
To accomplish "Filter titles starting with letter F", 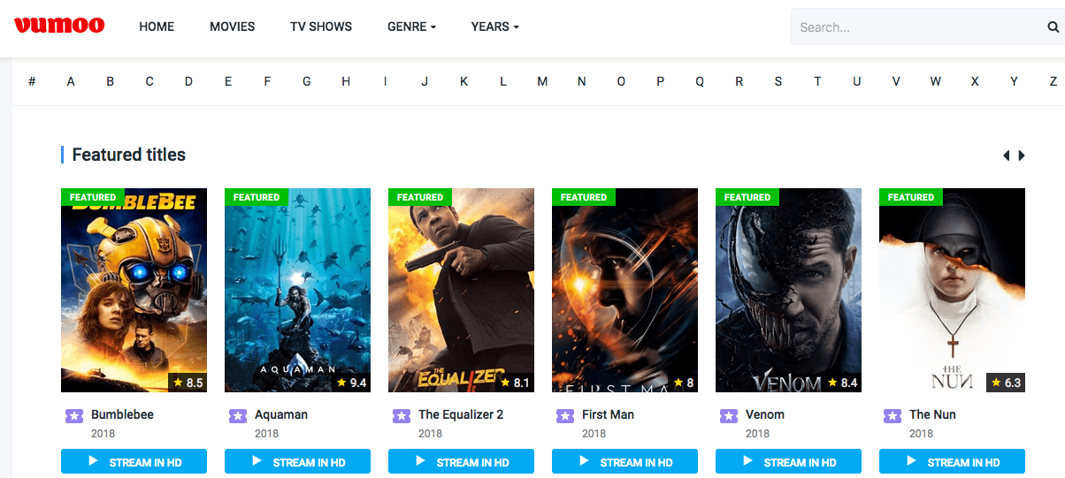I will (x=267, y=81).
